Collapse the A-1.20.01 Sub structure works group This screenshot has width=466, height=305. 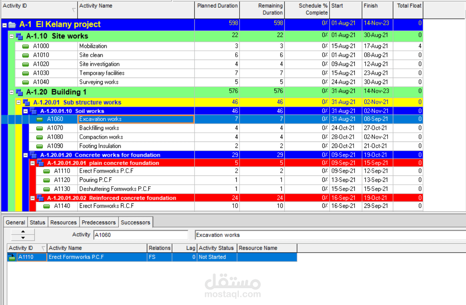point(18,102)
